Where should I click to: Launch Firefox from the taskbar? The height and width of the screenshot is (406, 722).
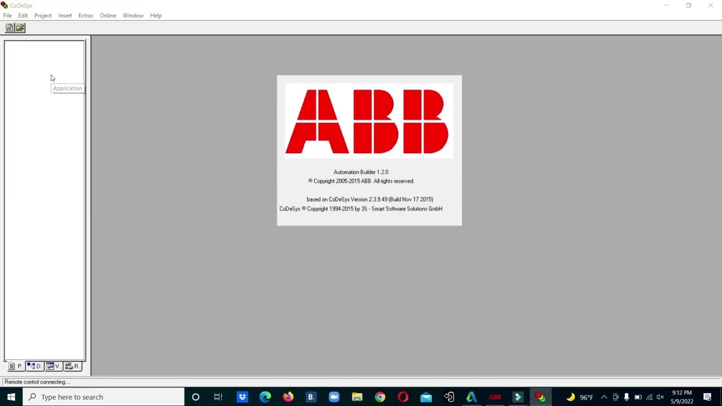click(x=288, y=397)
